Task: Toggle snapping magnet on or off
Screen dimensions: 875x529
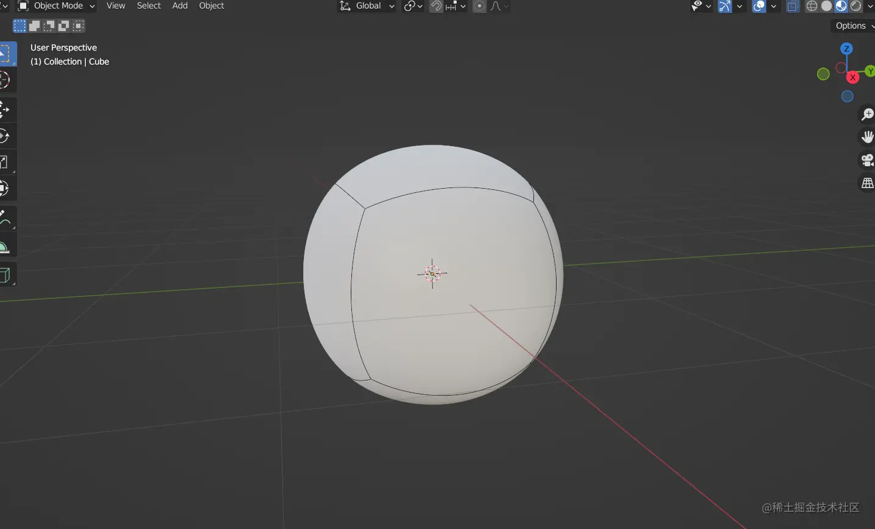Action: [436, 6]
